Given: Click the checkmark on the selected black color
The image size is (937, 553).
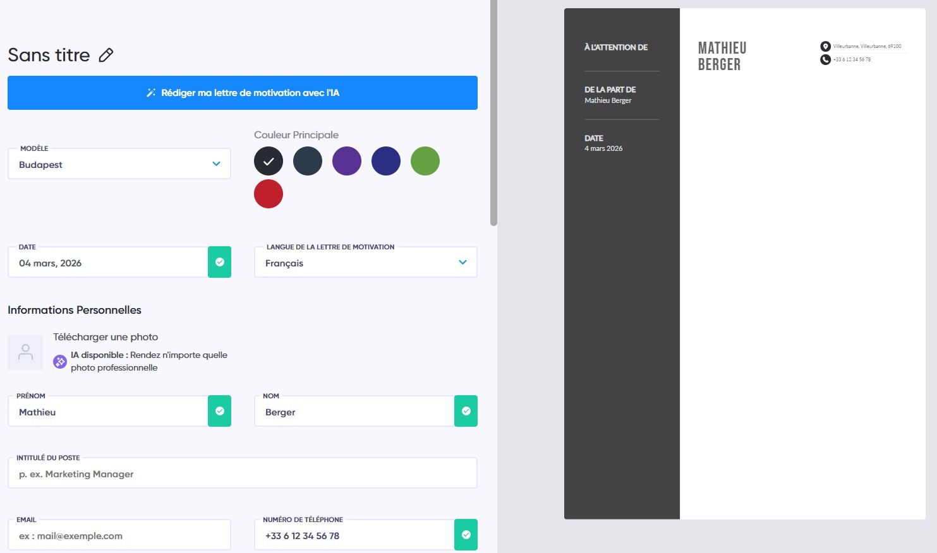Looking at the screenshot, I should (x=268, y=160).
